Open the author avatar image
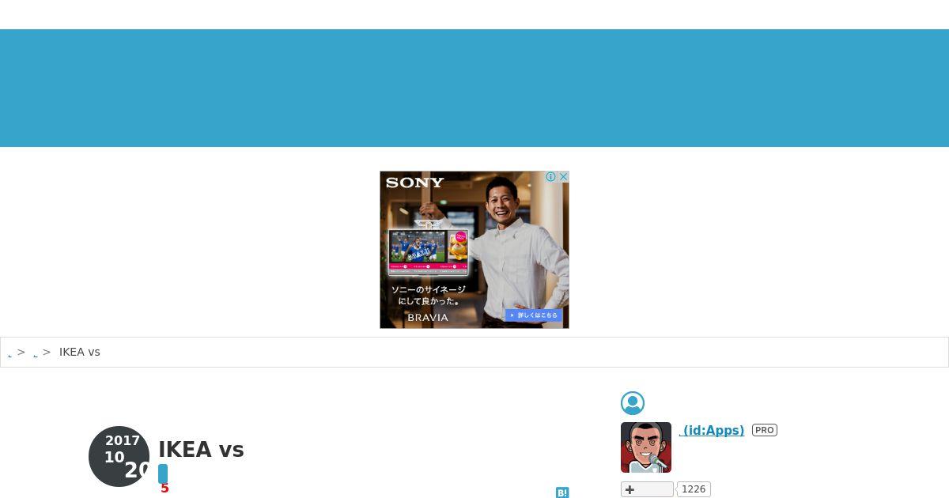The height and width of the screenshot is (498, 949). (646, 447)
